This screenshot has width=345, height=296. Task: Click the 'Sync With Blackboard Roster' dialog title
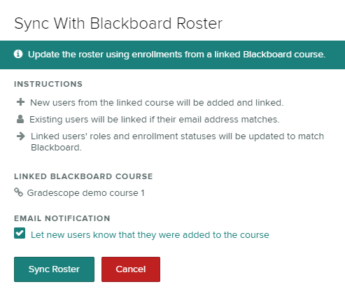[118, 24]
